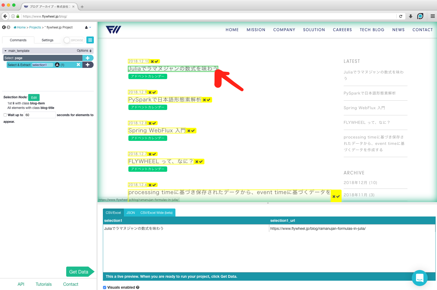Open the API link at the panel bottom
437x290 pixels.
coord(21,284)
